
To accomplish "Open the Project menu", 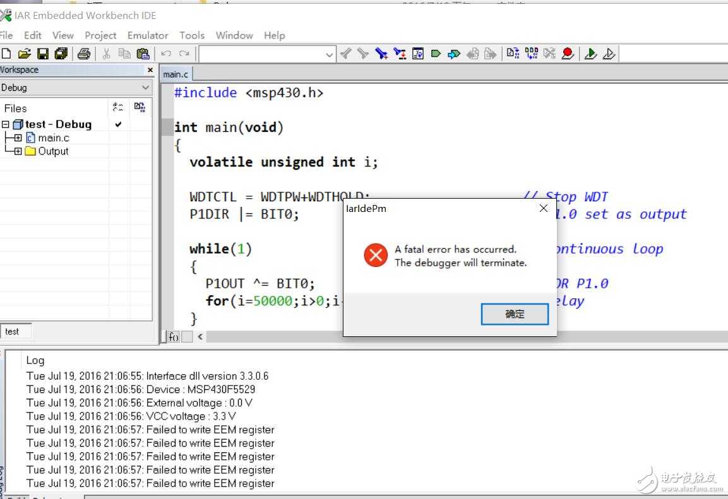I will coord(100,35).
